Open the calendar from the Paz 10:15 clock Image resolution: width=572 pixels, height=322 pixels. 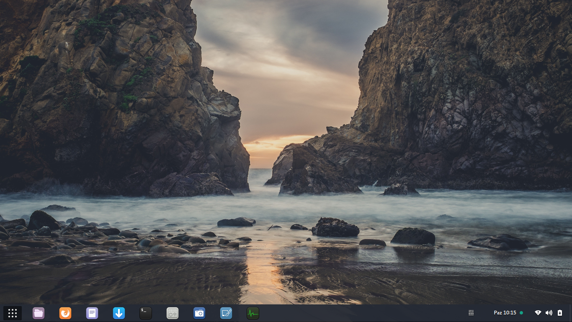(505, 313)
